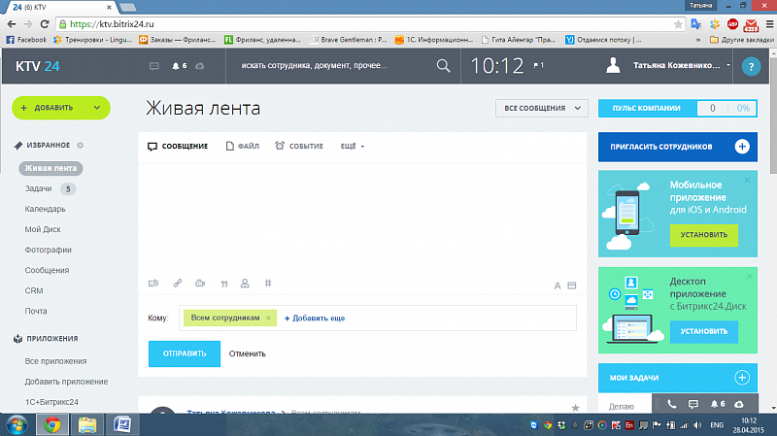Open Windows Start button
Screen dimensions: 777x436
point(17,425)
